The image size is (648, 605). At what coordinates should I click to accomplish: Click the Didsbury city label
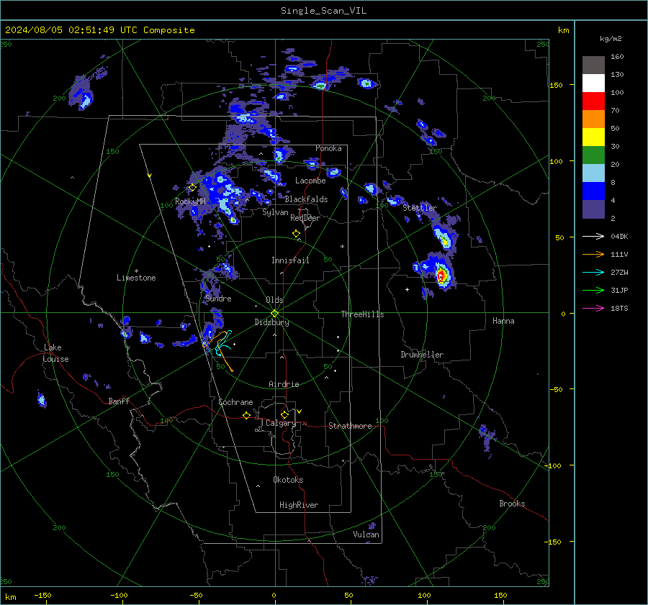click(271, 322)
